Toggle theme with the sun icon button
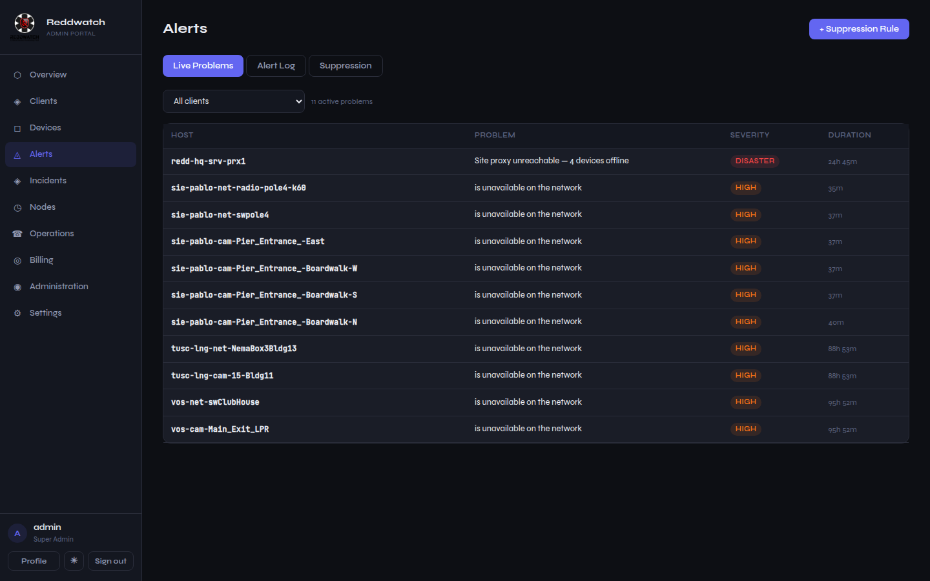The height and width of the screenshot is (581, 930). tap(74, 561)
